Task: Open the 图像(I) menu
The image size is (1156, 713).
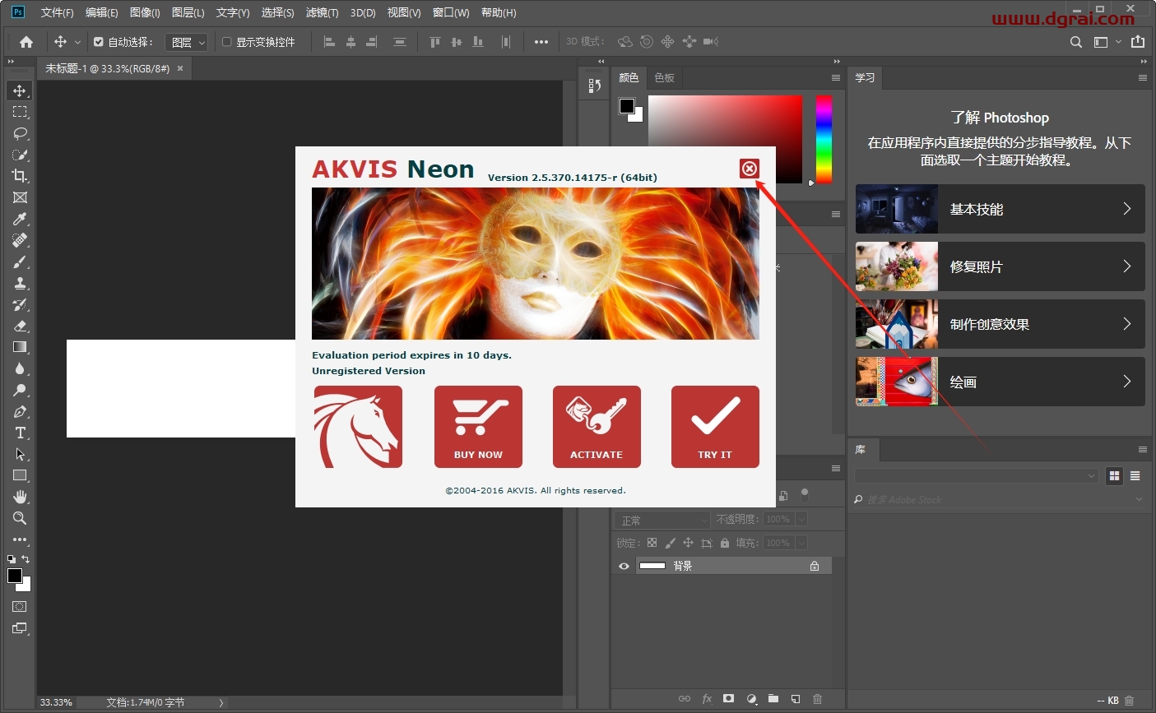Action: 145,12
